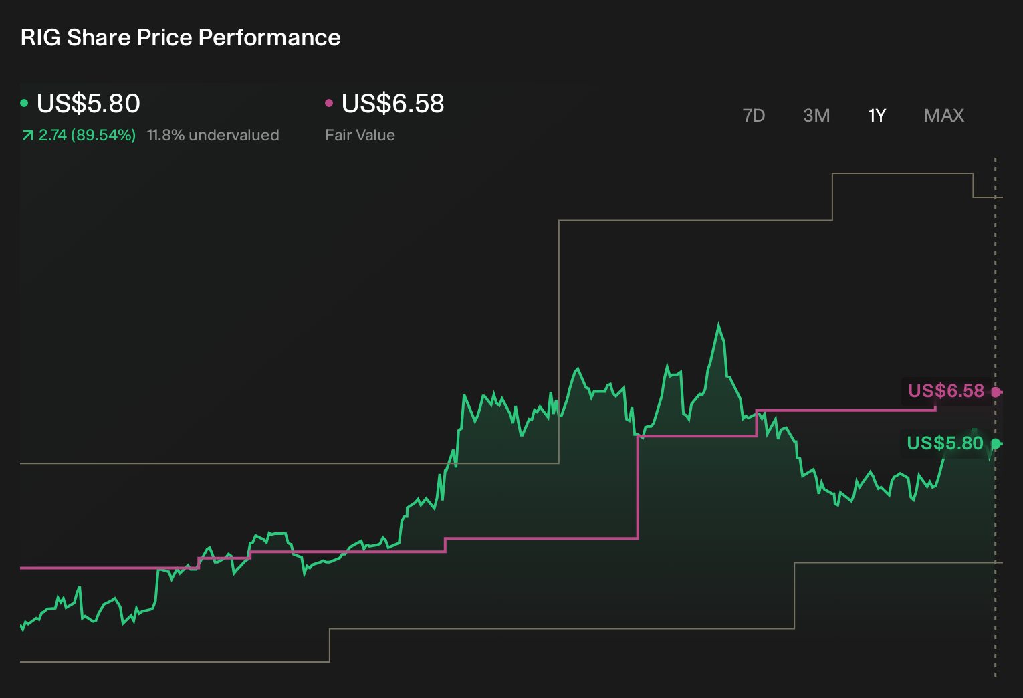Click the Fair Value legend label
Viewport: 1023px width, 698px height.
(x=360, y=135)
